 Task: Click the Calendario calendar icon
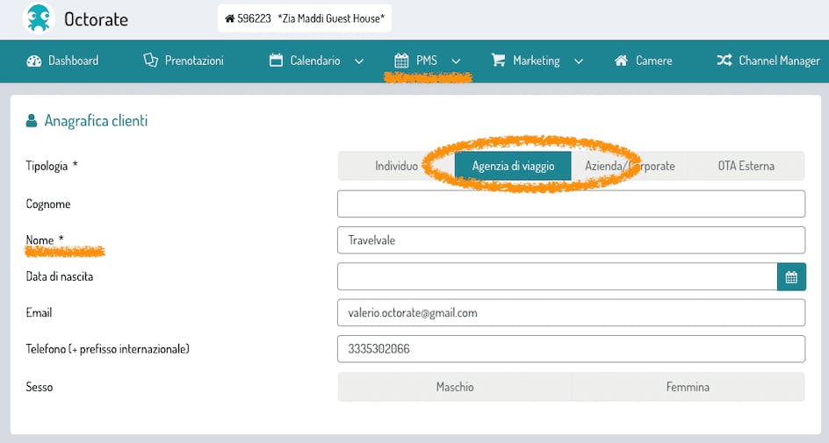pyautogui.click(x=276, y=61)
